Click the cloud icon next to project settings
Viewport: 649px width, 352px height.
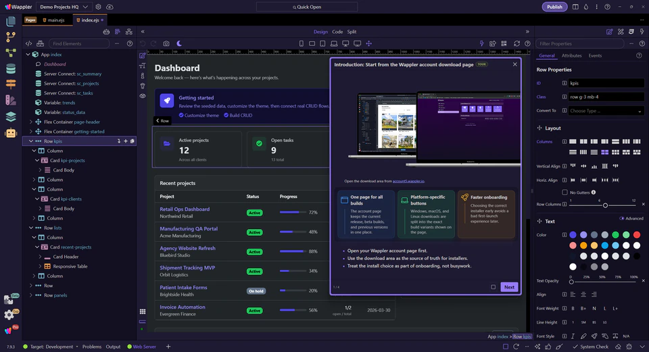pos(110,7)
